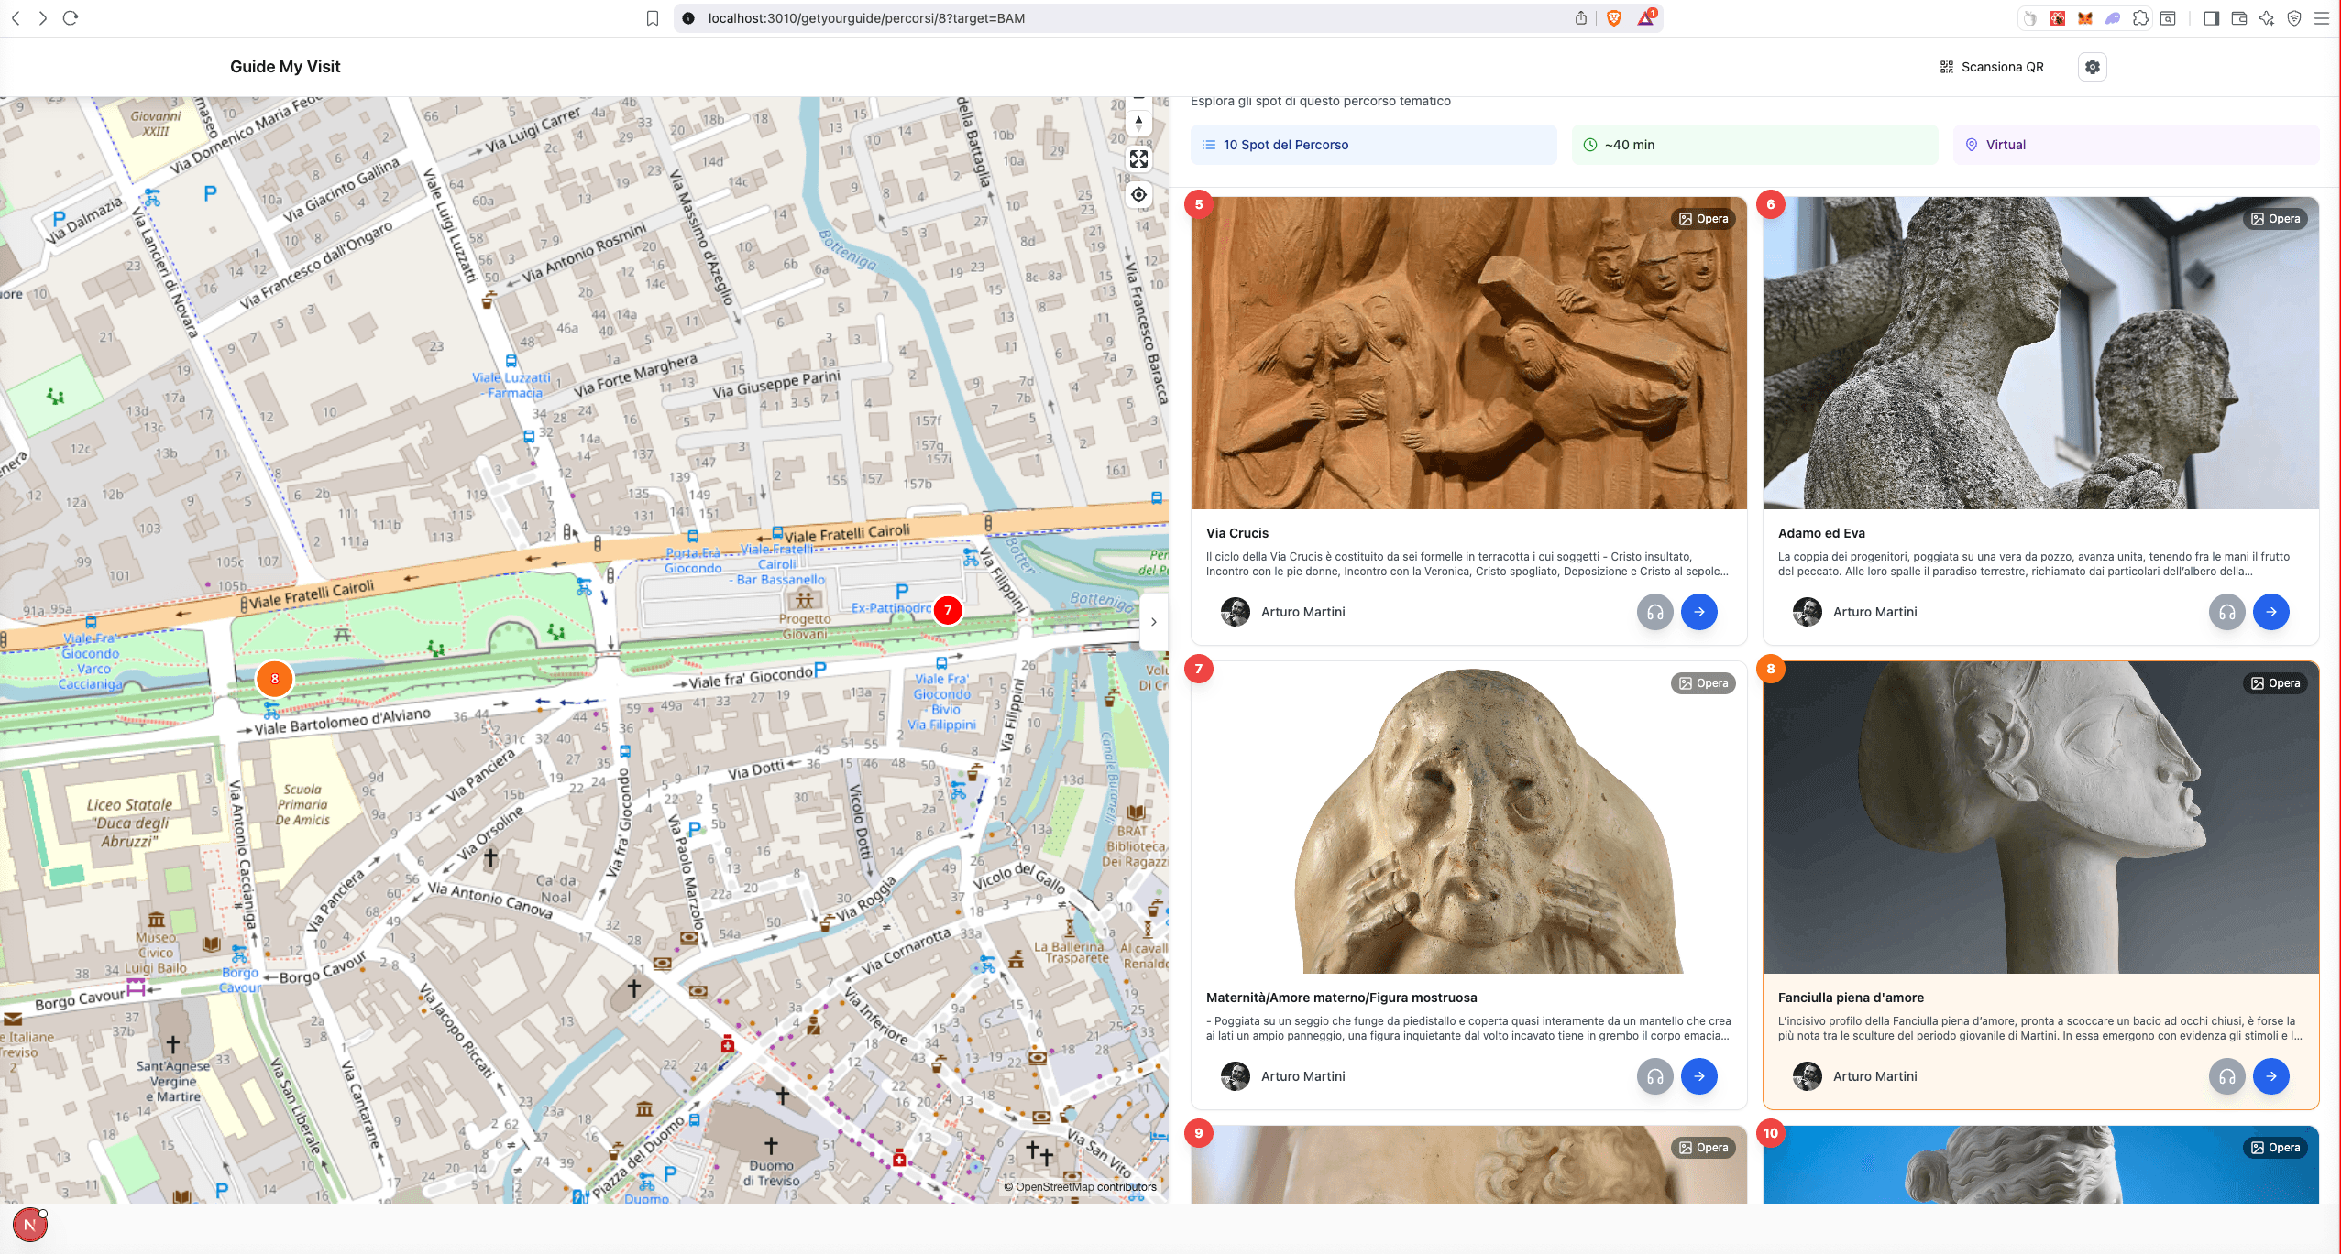The width and height of the screenshot is (2341, 1254).
Task: Play audio guide for Via Crucis
Action: point(1655,612)
